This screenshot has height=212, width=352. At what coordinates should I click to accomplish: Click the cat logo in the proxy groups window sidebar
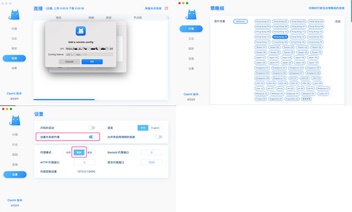[191, 15]
